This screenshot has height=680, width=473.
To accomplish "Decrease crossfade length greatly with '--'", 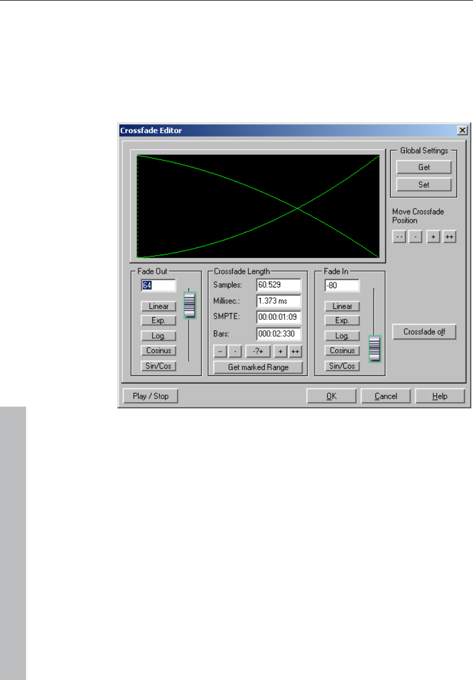I will pyautogui.click(x=220, y=351).
